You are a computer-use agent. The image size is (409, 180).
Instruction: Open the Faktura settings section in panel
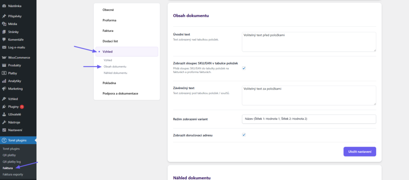tap(108, 31)
